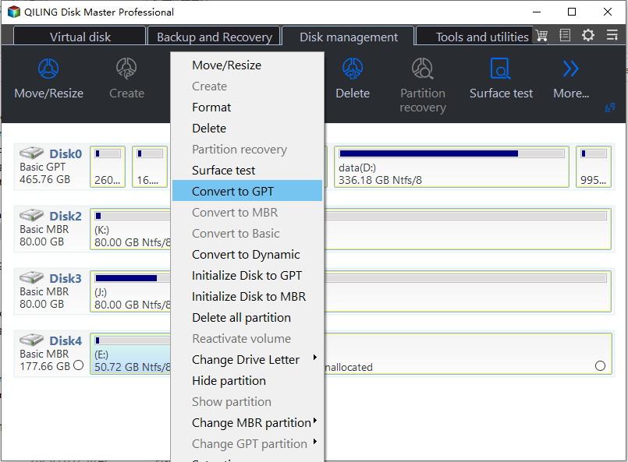The image size is (628, 462).
Task: Click the Disk2 drive icon
Action: [x=32, y=215]
